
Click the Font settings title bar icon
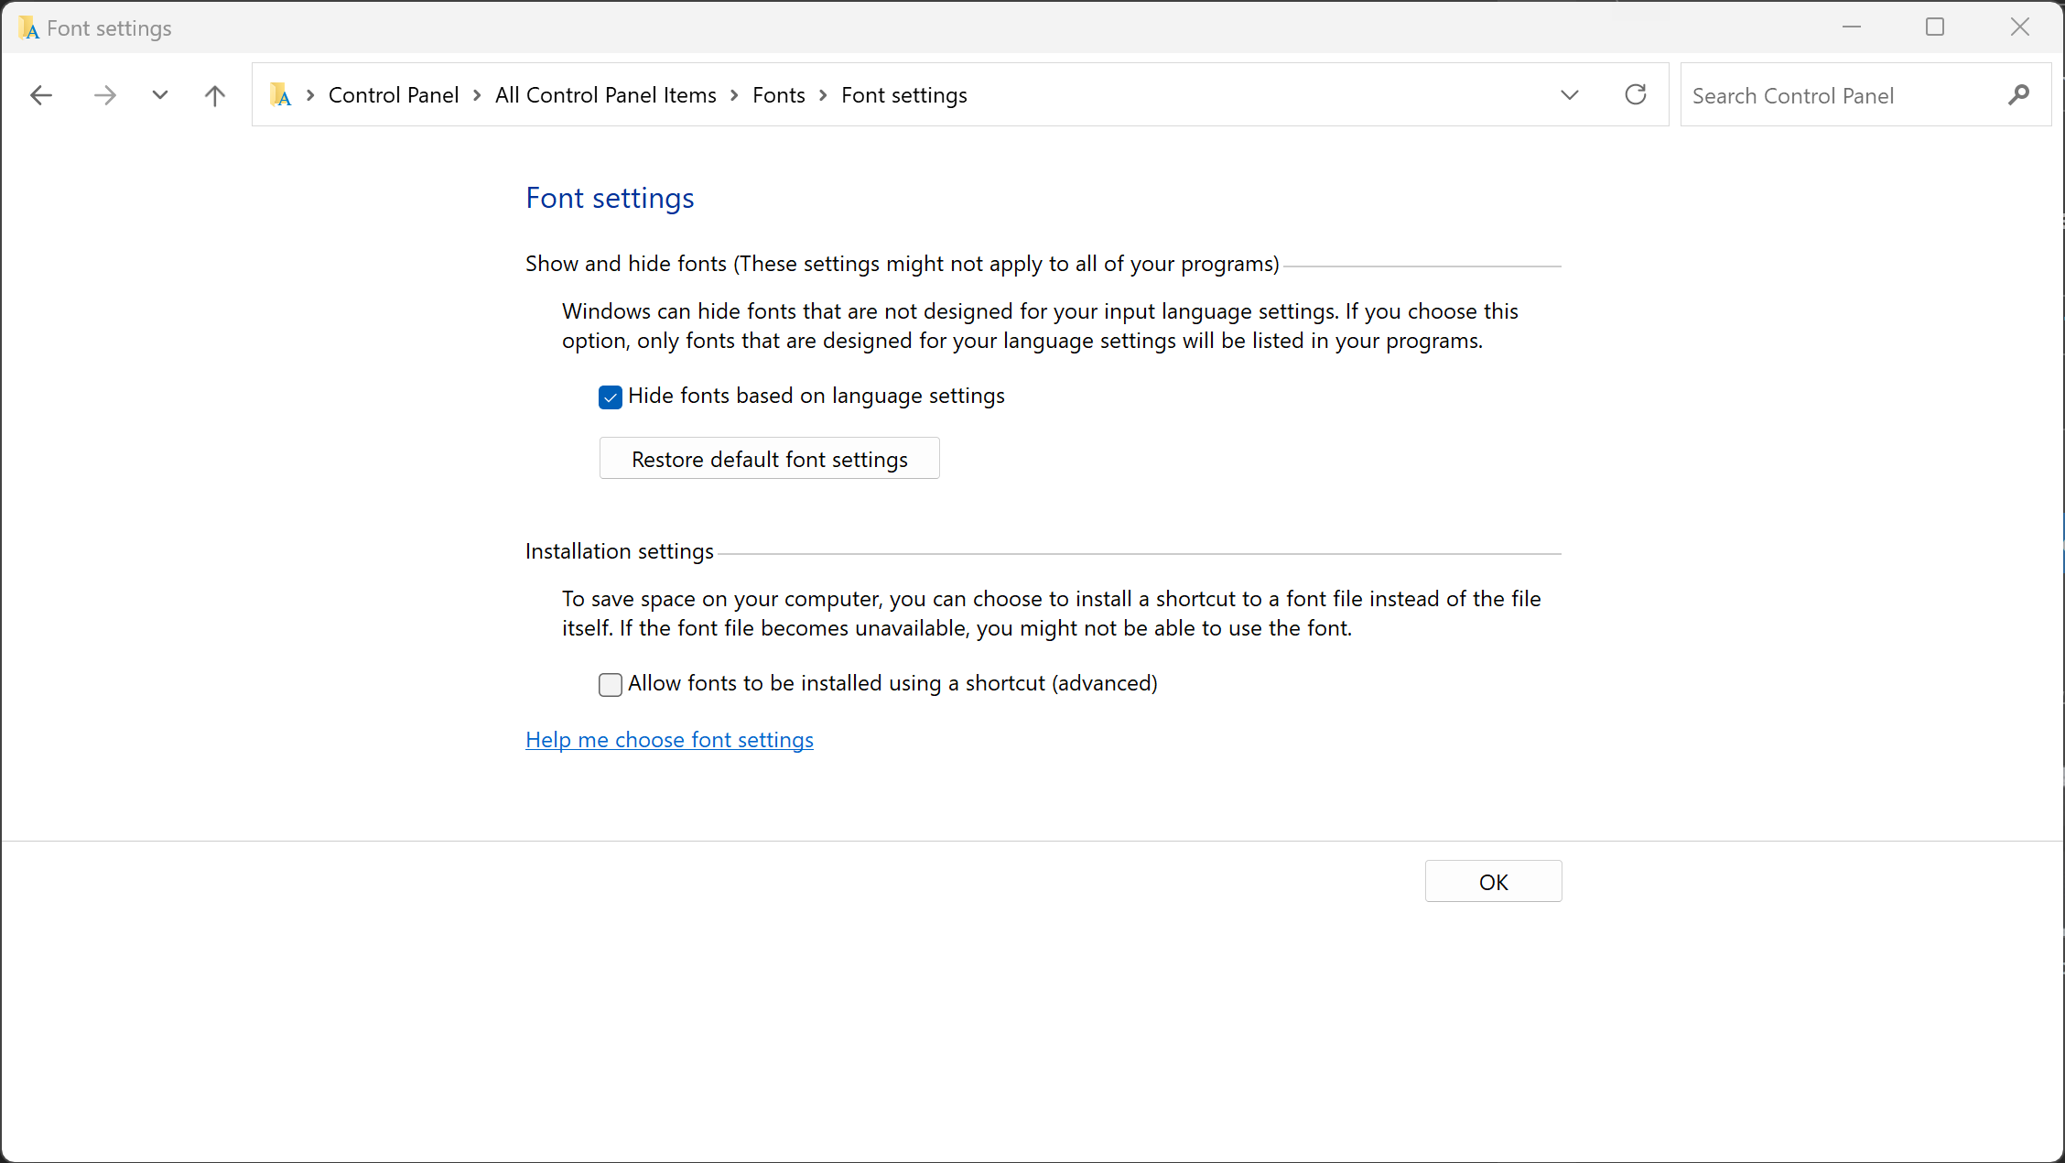pos(28,28)
